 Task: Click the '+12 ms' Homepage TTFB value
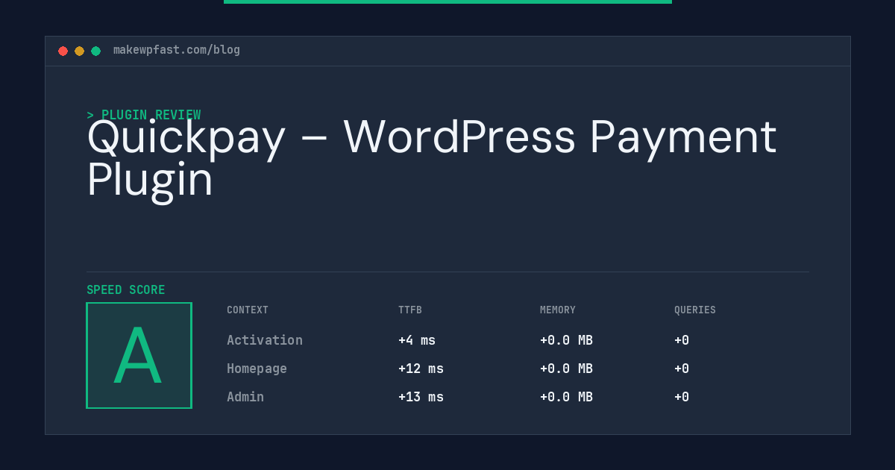point(421,369)
